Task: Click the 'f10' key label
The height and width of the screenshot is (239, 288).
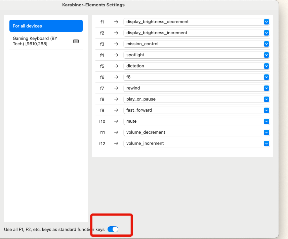Action: click(x=102, y=121)
